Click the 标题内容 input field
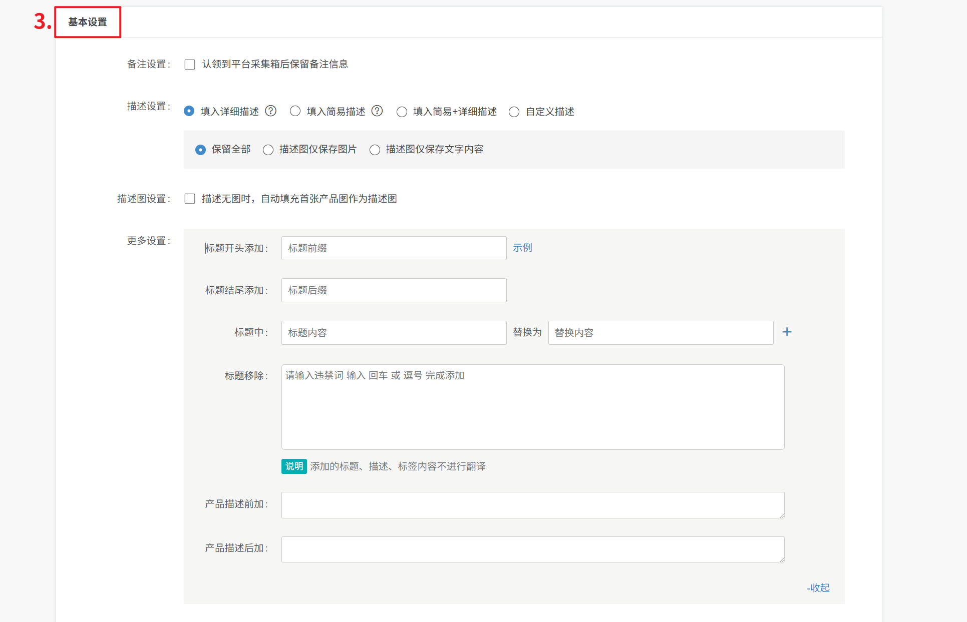 394,333
